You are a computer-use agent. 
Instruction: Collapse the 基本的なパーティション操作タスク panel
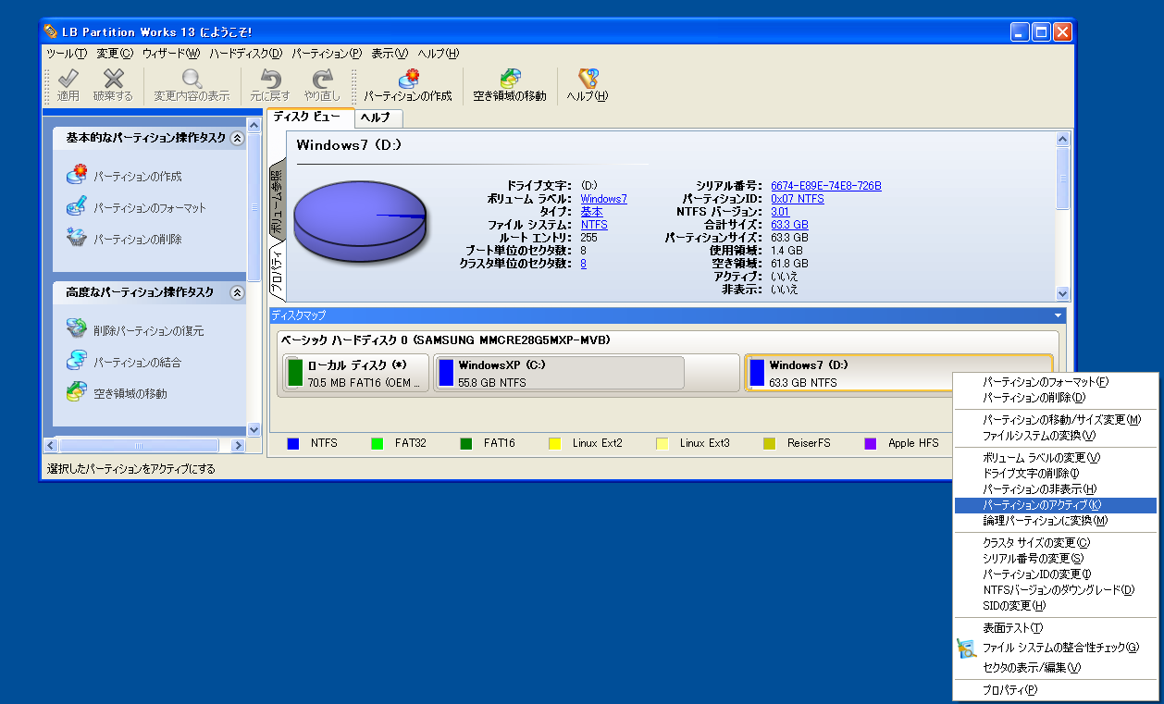(237, 140)
